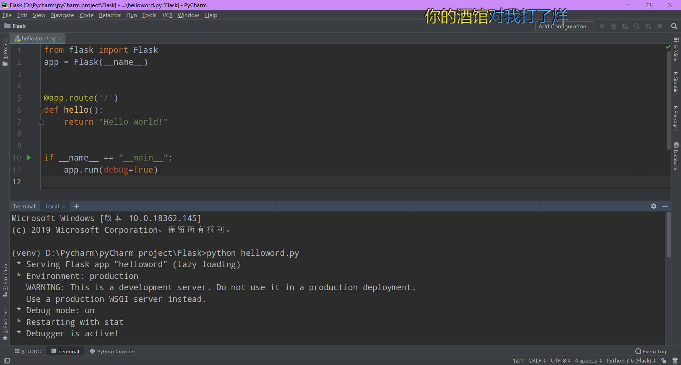Open the Run menu
The width and height of the screenshot is (681, 365).
point(132,15)
